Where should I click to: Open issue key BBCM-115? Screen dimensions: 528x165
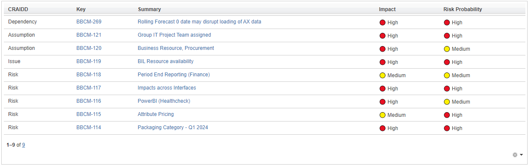pyautogui.click(x=89, y=114)
